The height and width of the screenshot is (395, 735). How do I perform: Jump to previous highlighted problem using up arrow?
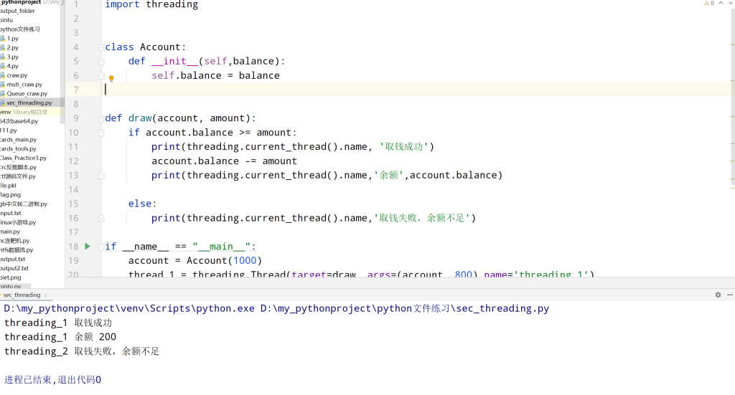click(720, 4)
